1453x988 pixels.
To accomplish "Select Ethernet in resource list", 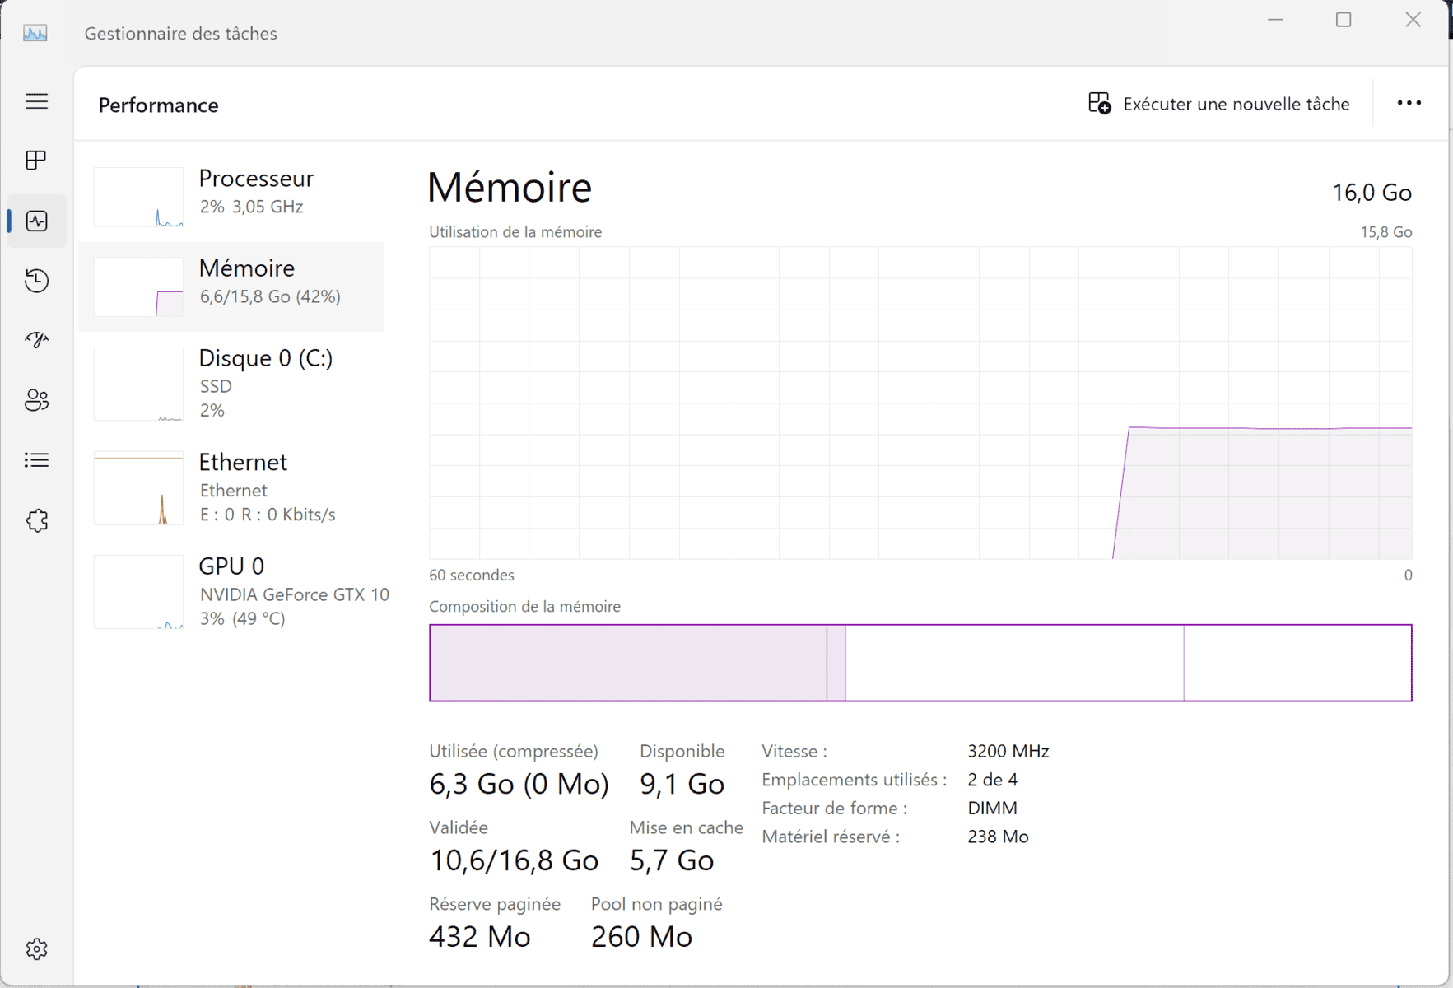I will tap(232, 487).
